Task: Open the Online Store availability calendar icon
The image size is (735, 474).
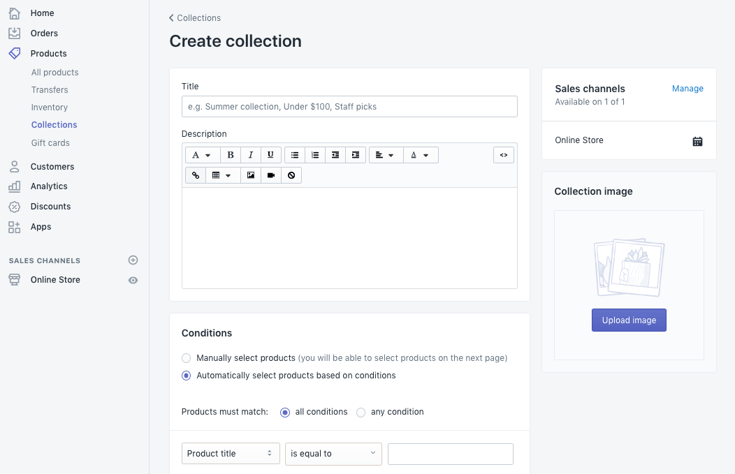Action: (x=697, y=141)
